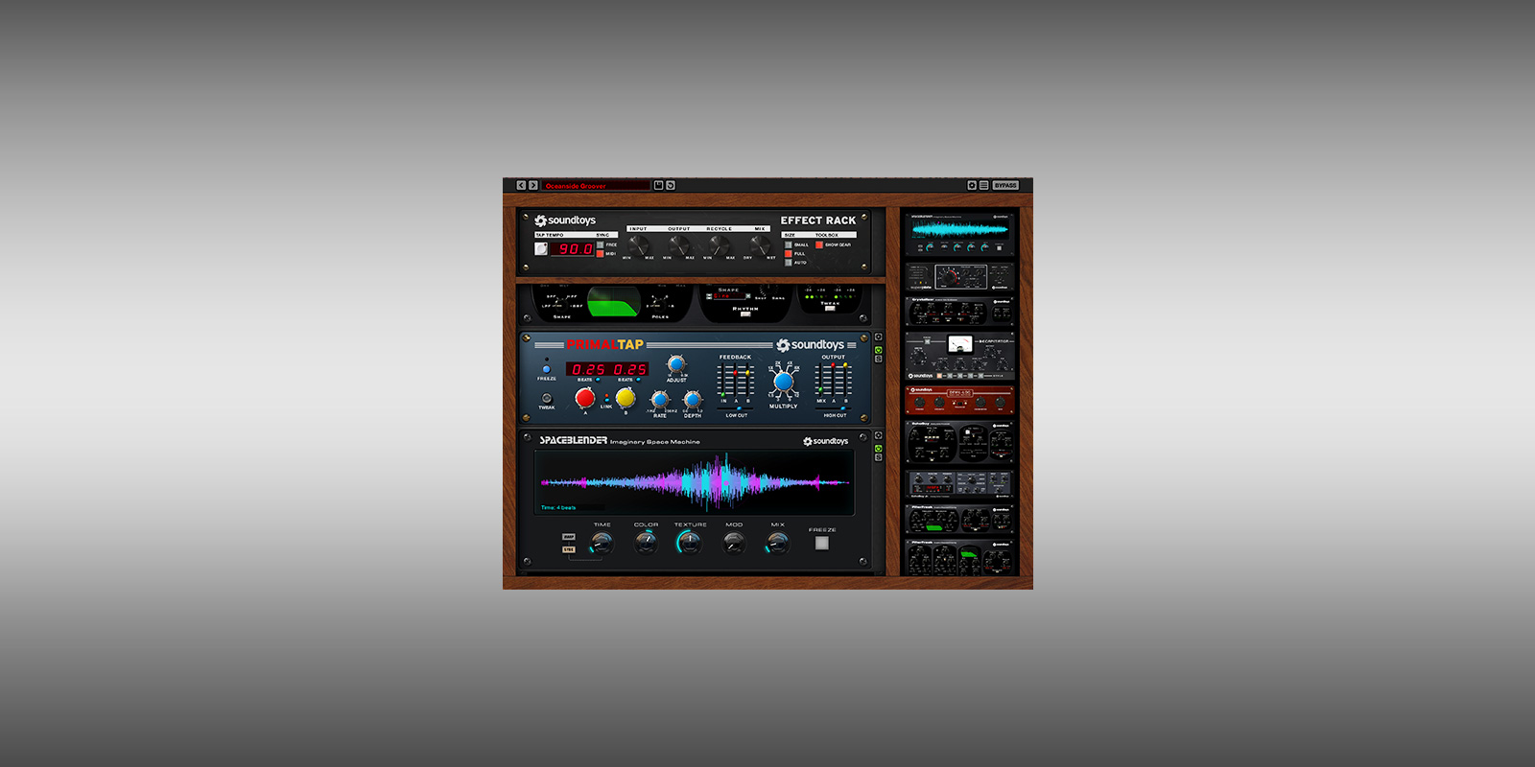Toggle PrimalTap green power button in side strip
Image resolution: width=1535 pixels, height=767 pixels.
[x=878, y=350]
